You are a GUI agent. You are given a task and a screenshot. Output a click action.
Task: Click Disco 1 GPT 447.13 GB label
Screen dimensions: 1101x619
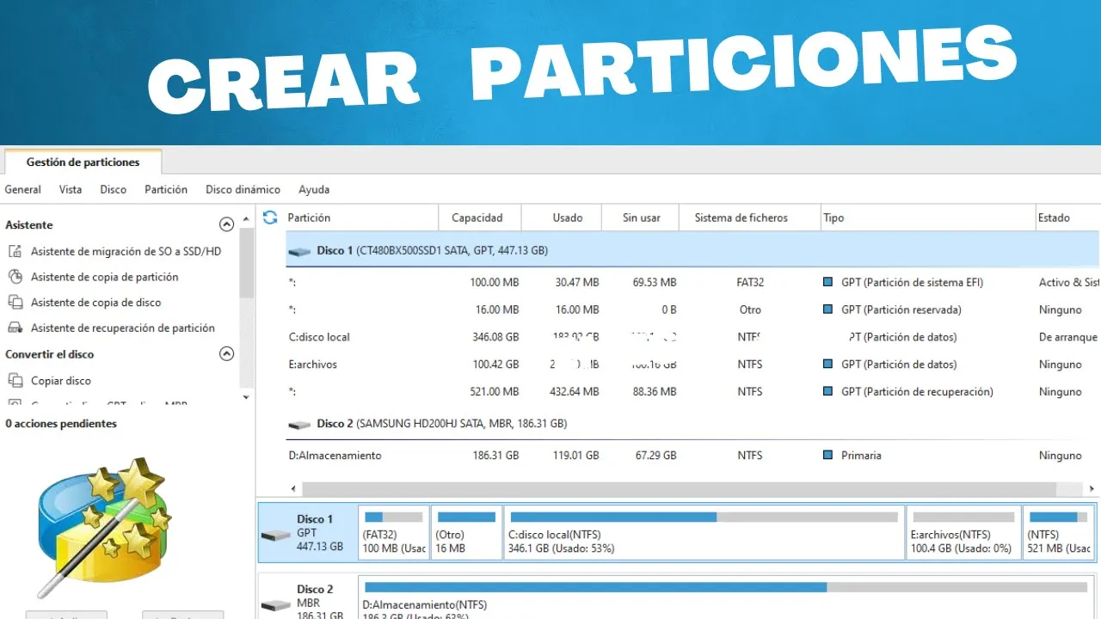pyautogui.click(x=320, y=532)
